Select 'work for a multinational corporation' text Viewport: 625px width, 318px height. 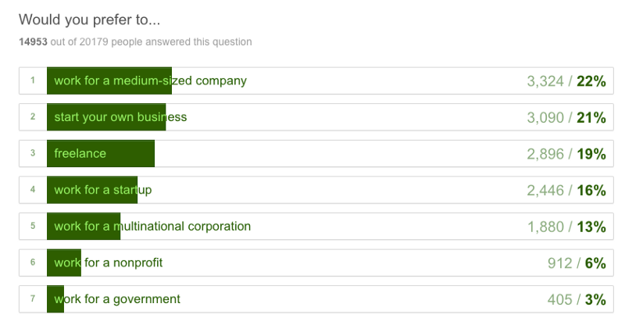tap(152, 227)
